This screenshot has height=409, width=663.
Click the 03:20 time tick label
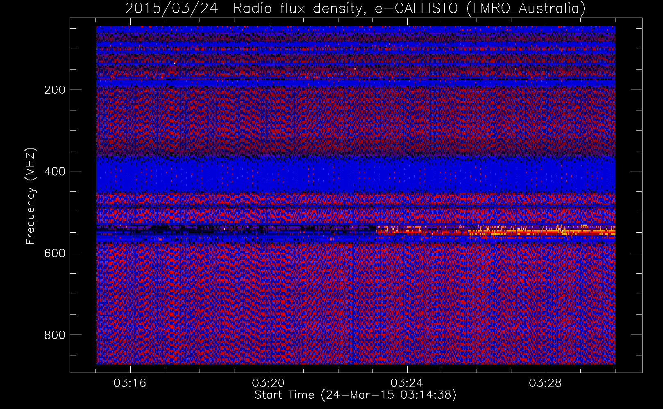268,383
